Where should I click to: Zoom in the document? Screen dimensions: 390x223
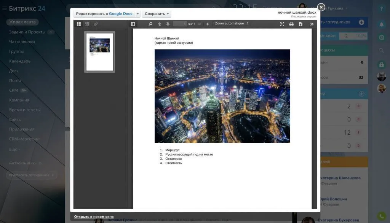(208, 24)
